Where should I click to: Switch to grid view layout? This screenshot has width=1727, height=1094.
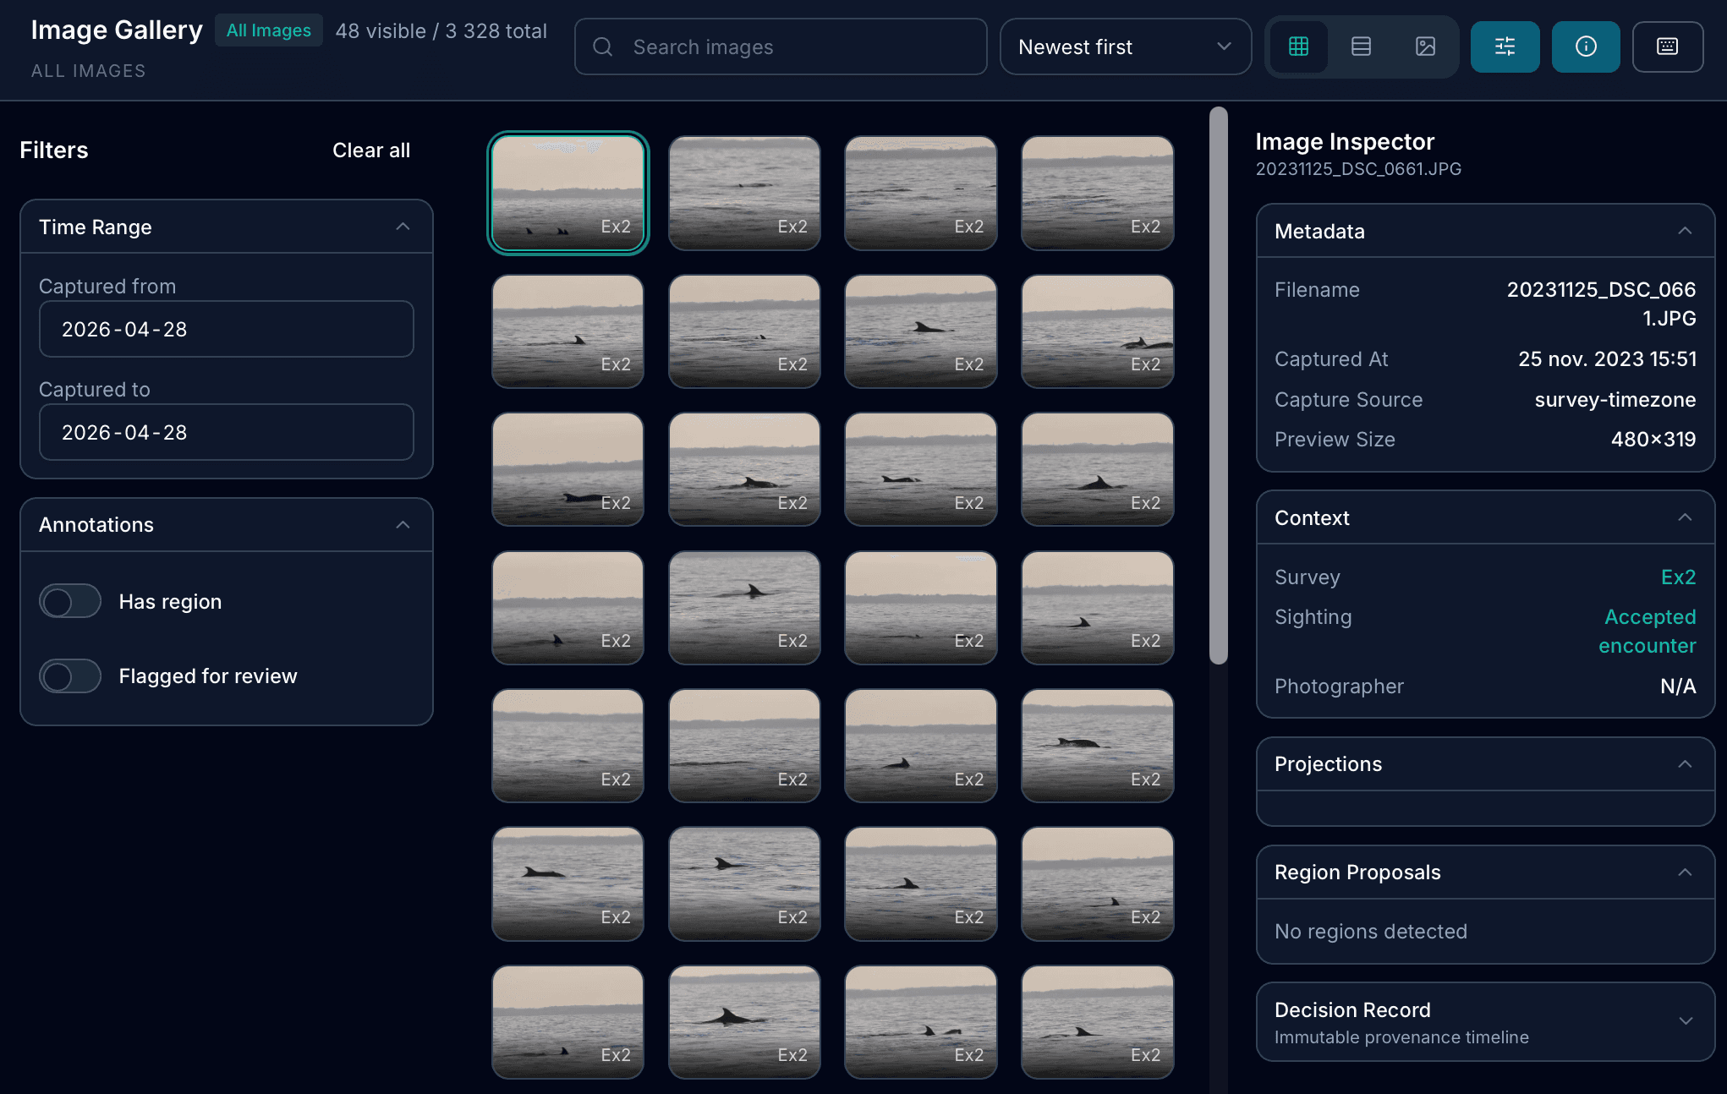click(x=1298, y=46)
